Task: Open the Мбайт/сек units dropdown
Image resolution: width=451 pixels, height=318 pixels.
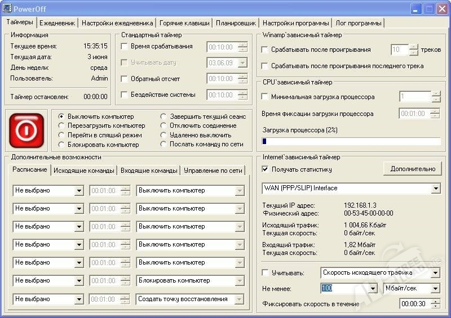Action: click(435, 288)
